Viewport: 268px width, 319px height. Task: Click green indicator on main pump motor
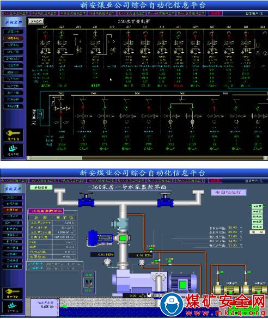182,284
